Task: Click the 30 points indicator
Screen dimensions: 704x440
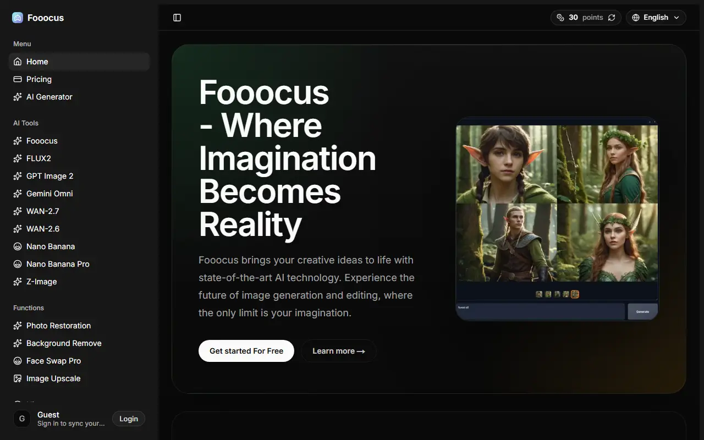Action: (586, 18)
